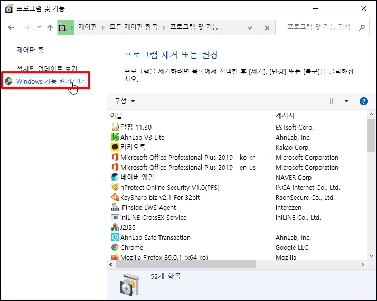Viewport: 377px width, 301px height.
Task: Click the details pane programs icon
Action: [130, 285]
